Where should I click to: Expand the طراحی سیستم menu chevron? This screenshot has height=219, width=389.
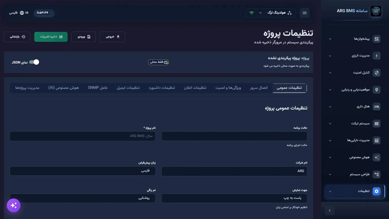coord(330,175)
